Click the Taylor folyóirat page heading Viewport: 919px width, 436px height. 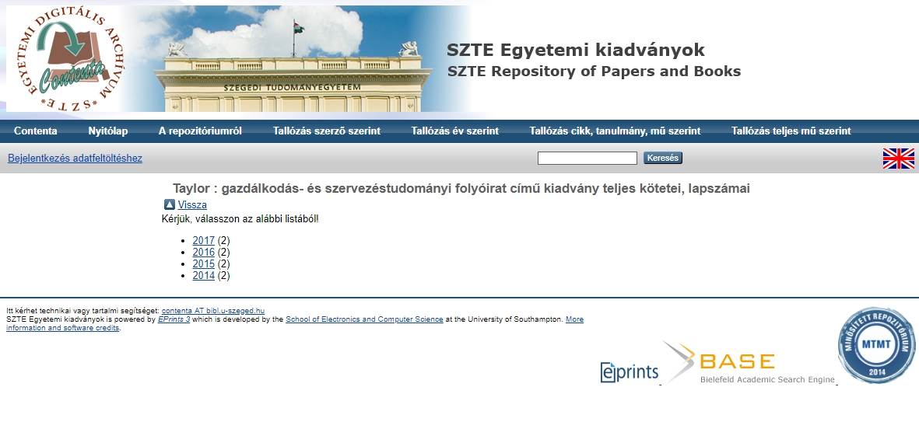461,188
